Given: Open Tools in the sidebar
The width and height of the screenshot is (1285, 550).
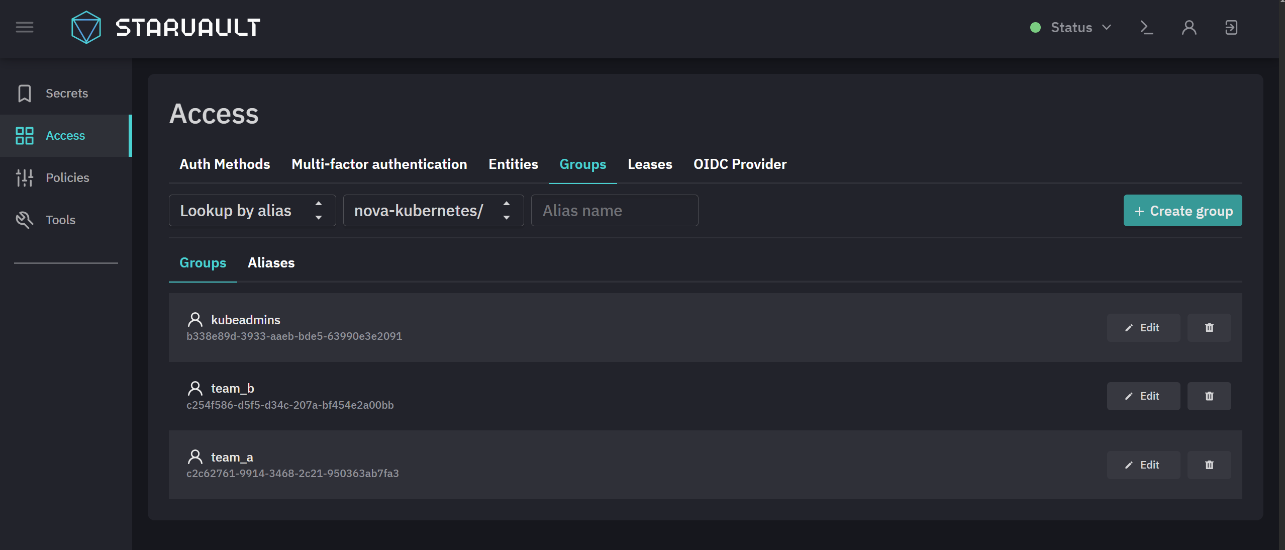Looking at the screenshot, I should (66, 220).
